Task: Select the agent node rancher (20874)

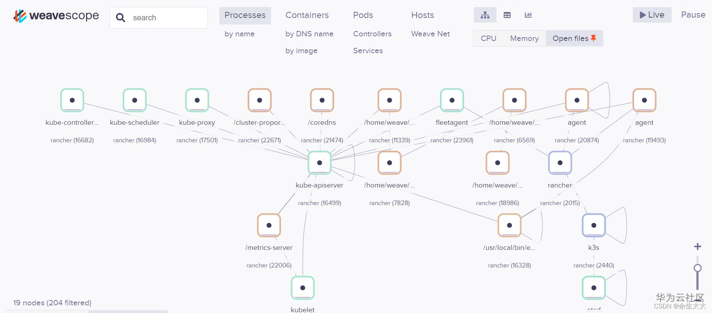Action: [x=577, y=100]
